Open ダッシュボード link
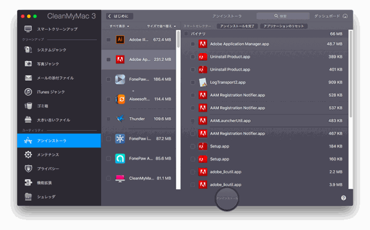This screenshot has height=230, width=370. (x=327, y=16)
